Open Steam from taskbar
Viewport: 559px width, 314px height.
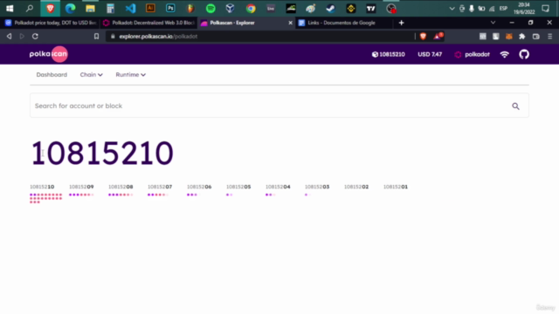(331, 8)
